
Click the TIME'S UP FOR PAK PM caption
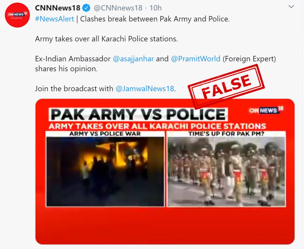click(226, 134)
